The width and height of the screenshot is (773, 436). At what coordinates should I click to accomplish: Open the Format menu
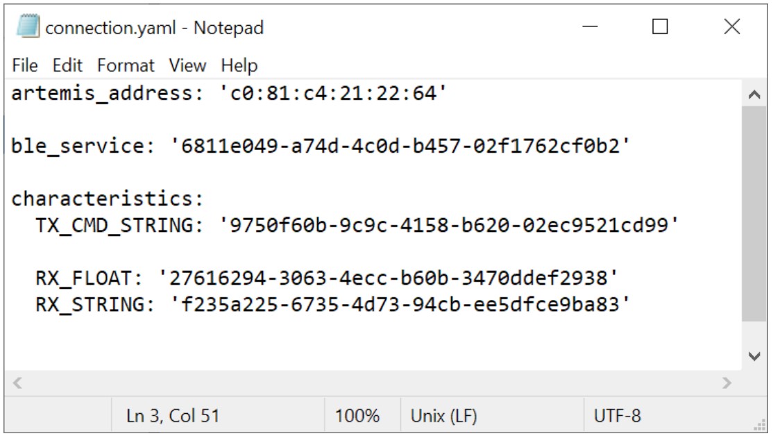click(x=126, y=65)
